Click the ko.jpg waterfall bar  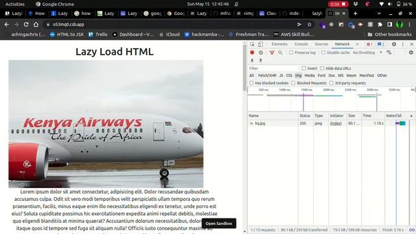400,123
